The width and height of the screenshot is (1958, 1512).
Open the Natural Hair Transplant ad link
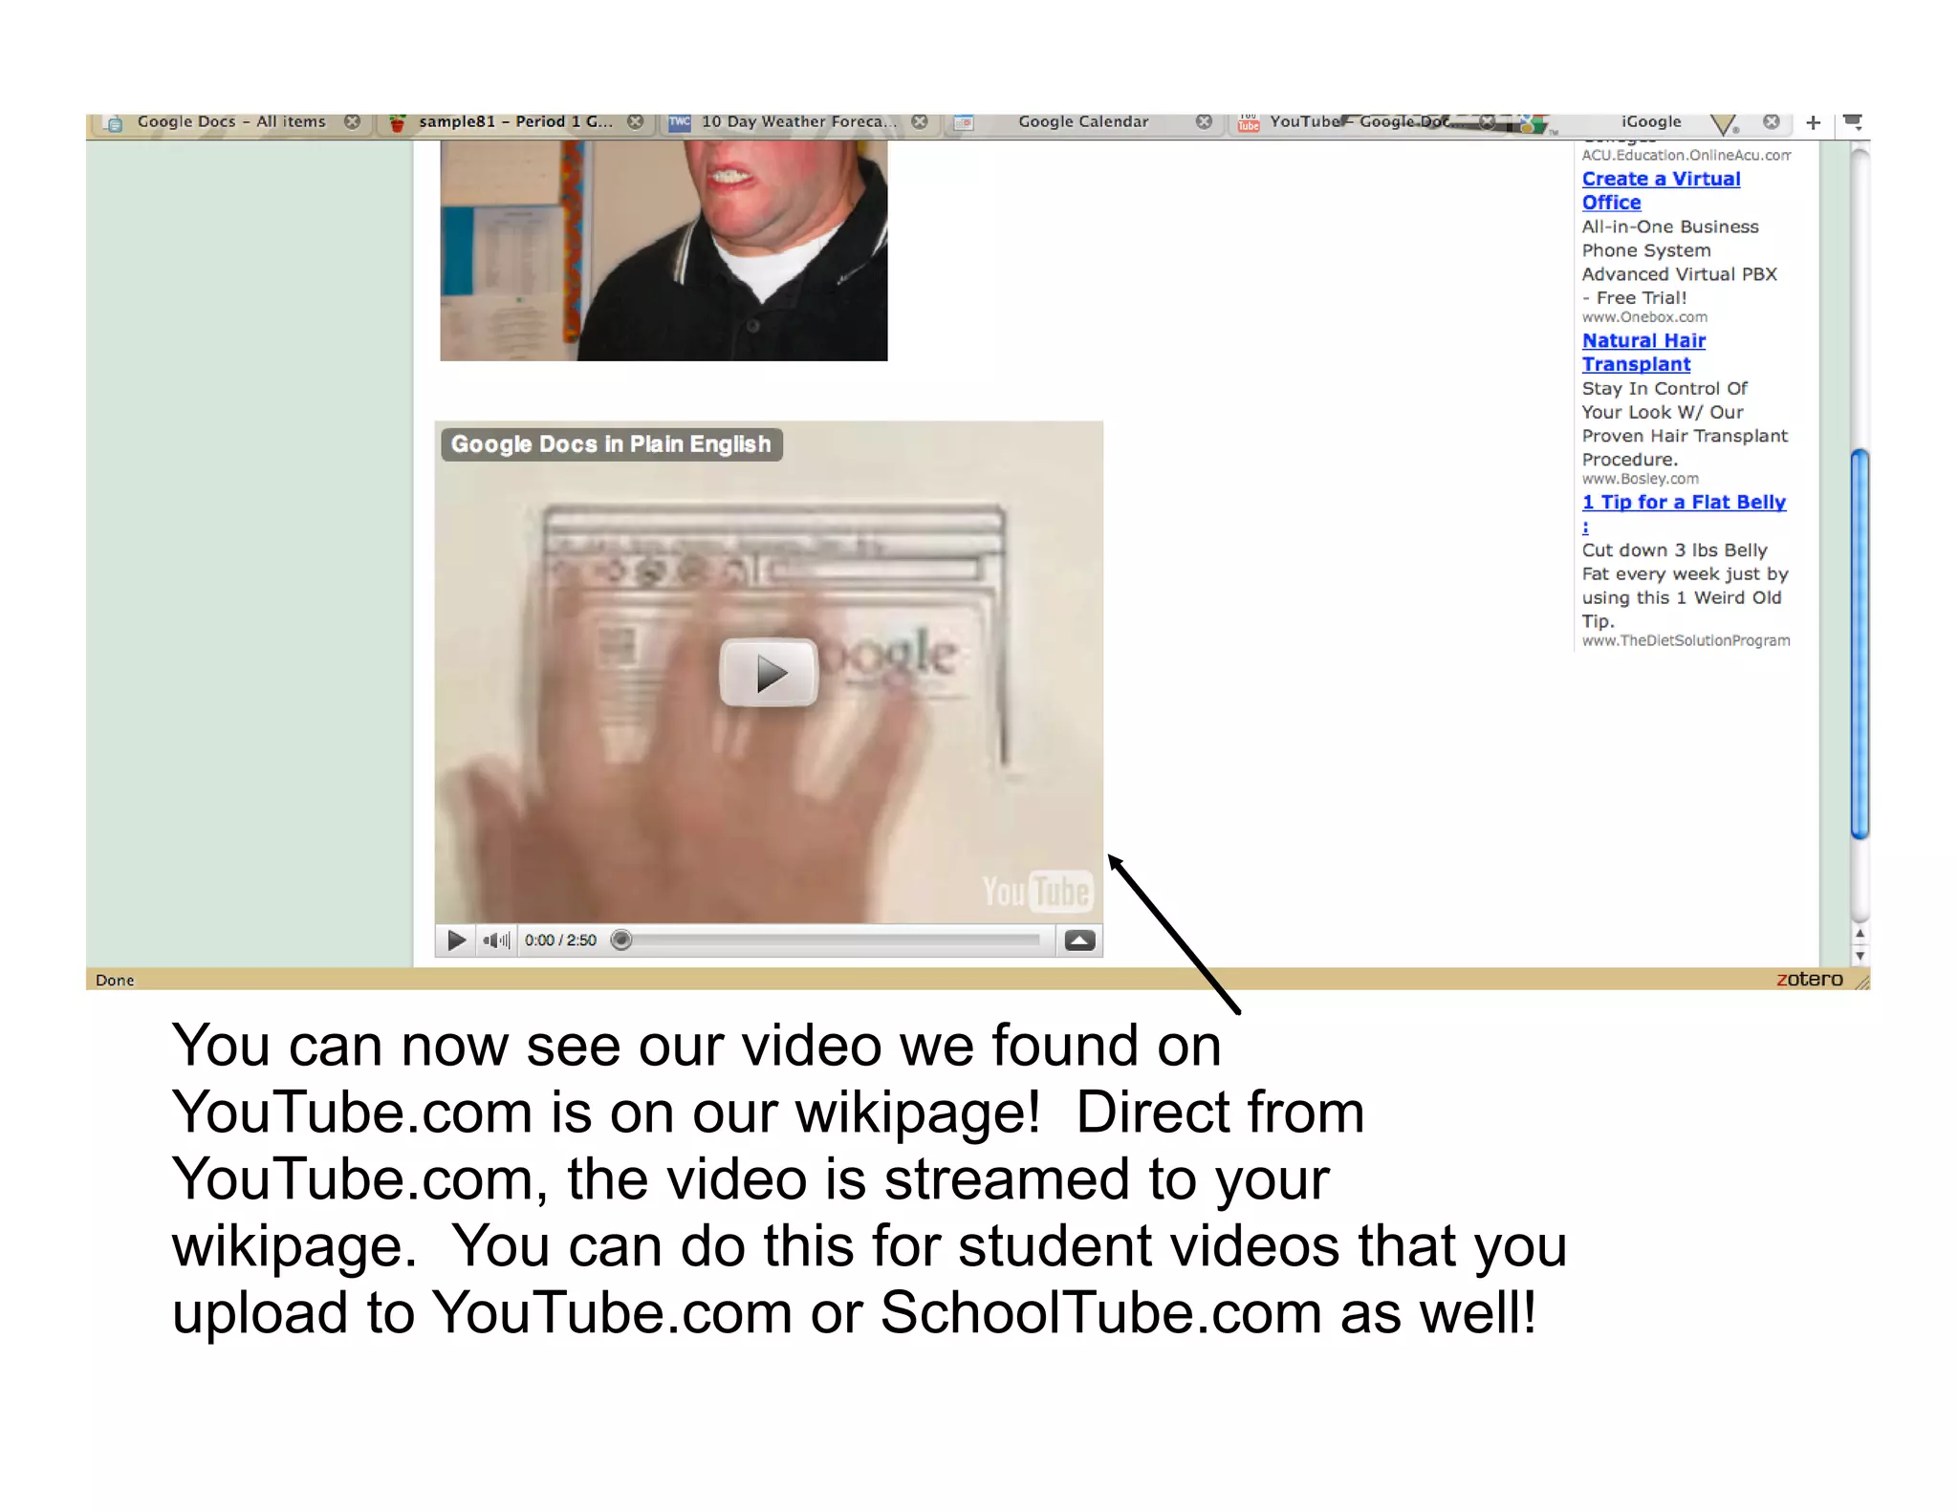click(1643, 352)
